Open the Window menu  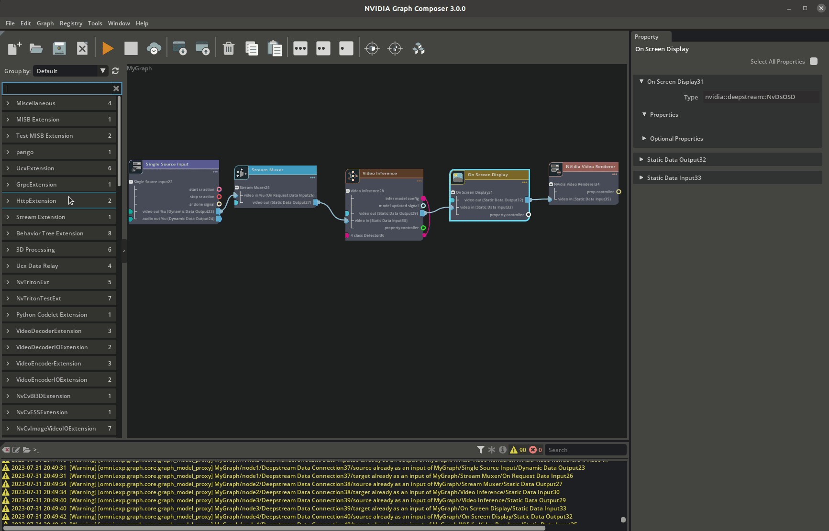pos(119,23)
